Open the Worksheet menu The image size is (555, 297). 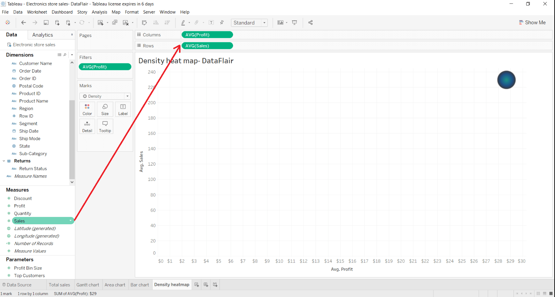(37, 12)
